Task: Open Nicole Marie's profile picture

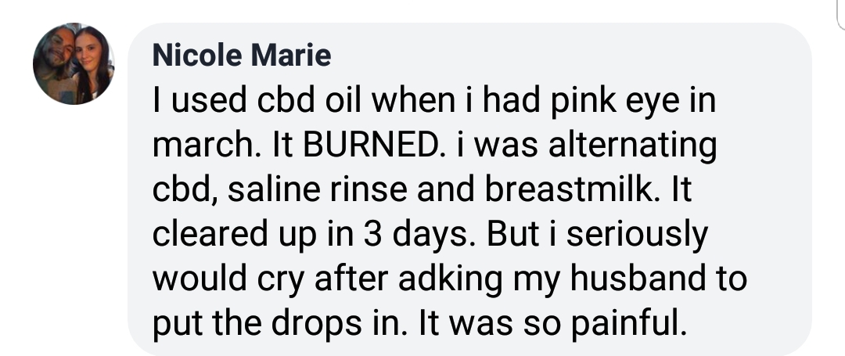Action: tap(74, 63)
